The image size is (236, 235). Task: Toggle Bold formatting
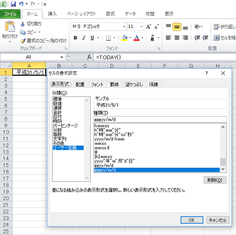75,38
